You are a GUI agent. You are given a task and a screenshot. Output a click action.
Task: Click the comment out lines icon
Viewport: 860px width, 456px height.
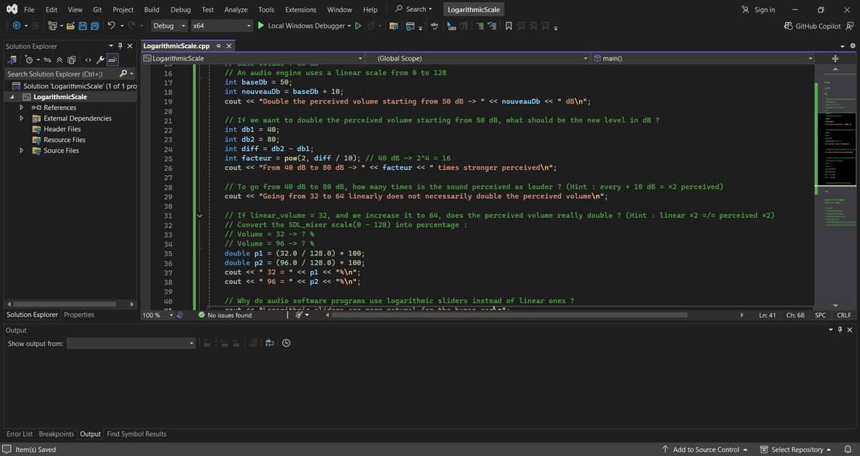click(479, 25)
